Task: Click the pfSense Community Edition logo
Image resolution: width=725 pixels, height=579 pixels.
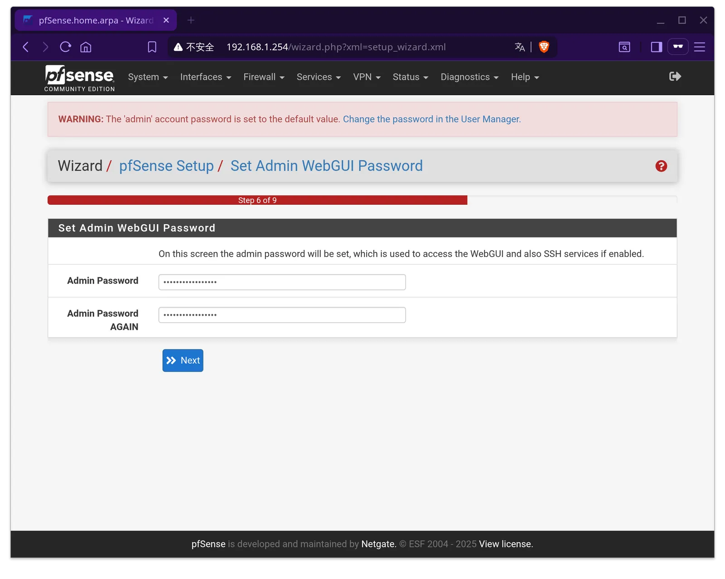Action: pyautogui.click(x=79, y=78)
